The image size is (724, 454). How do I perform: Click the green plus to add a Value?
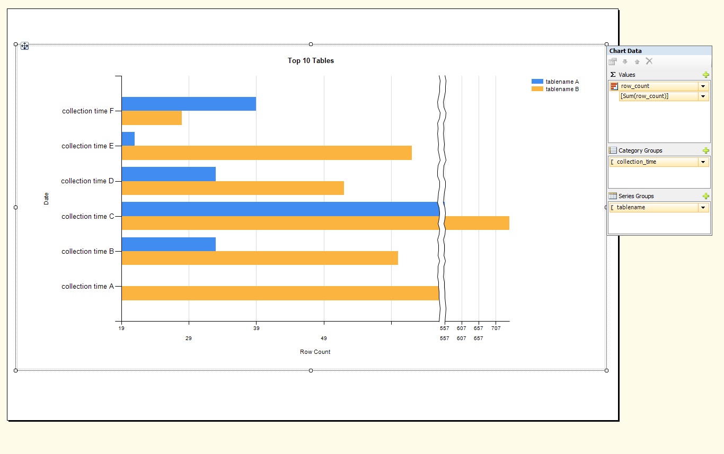[x=706, y=74]
